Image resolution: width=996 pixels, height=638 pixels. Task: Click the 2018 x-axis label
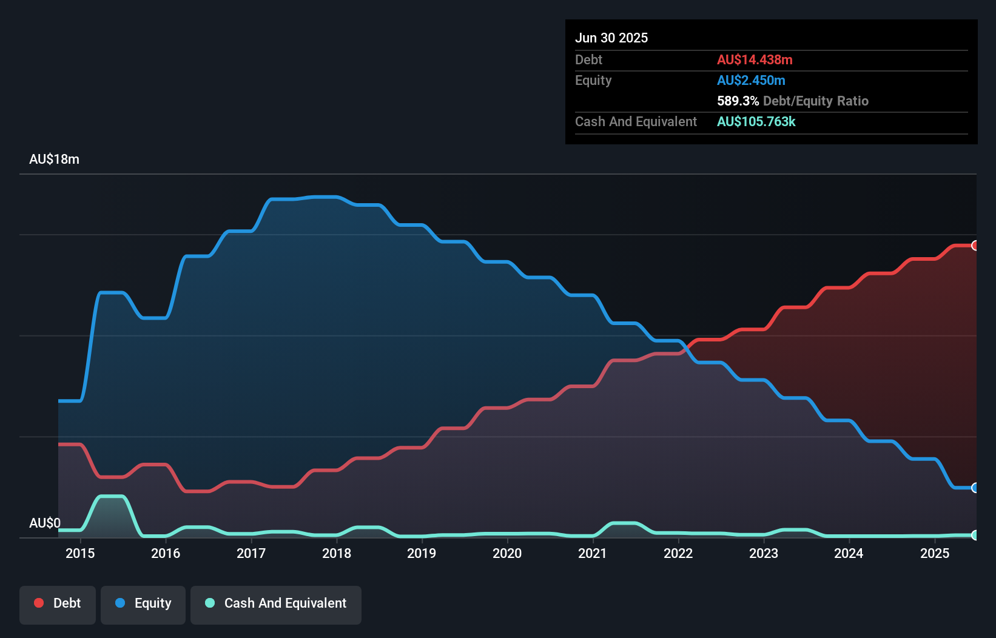337,553
